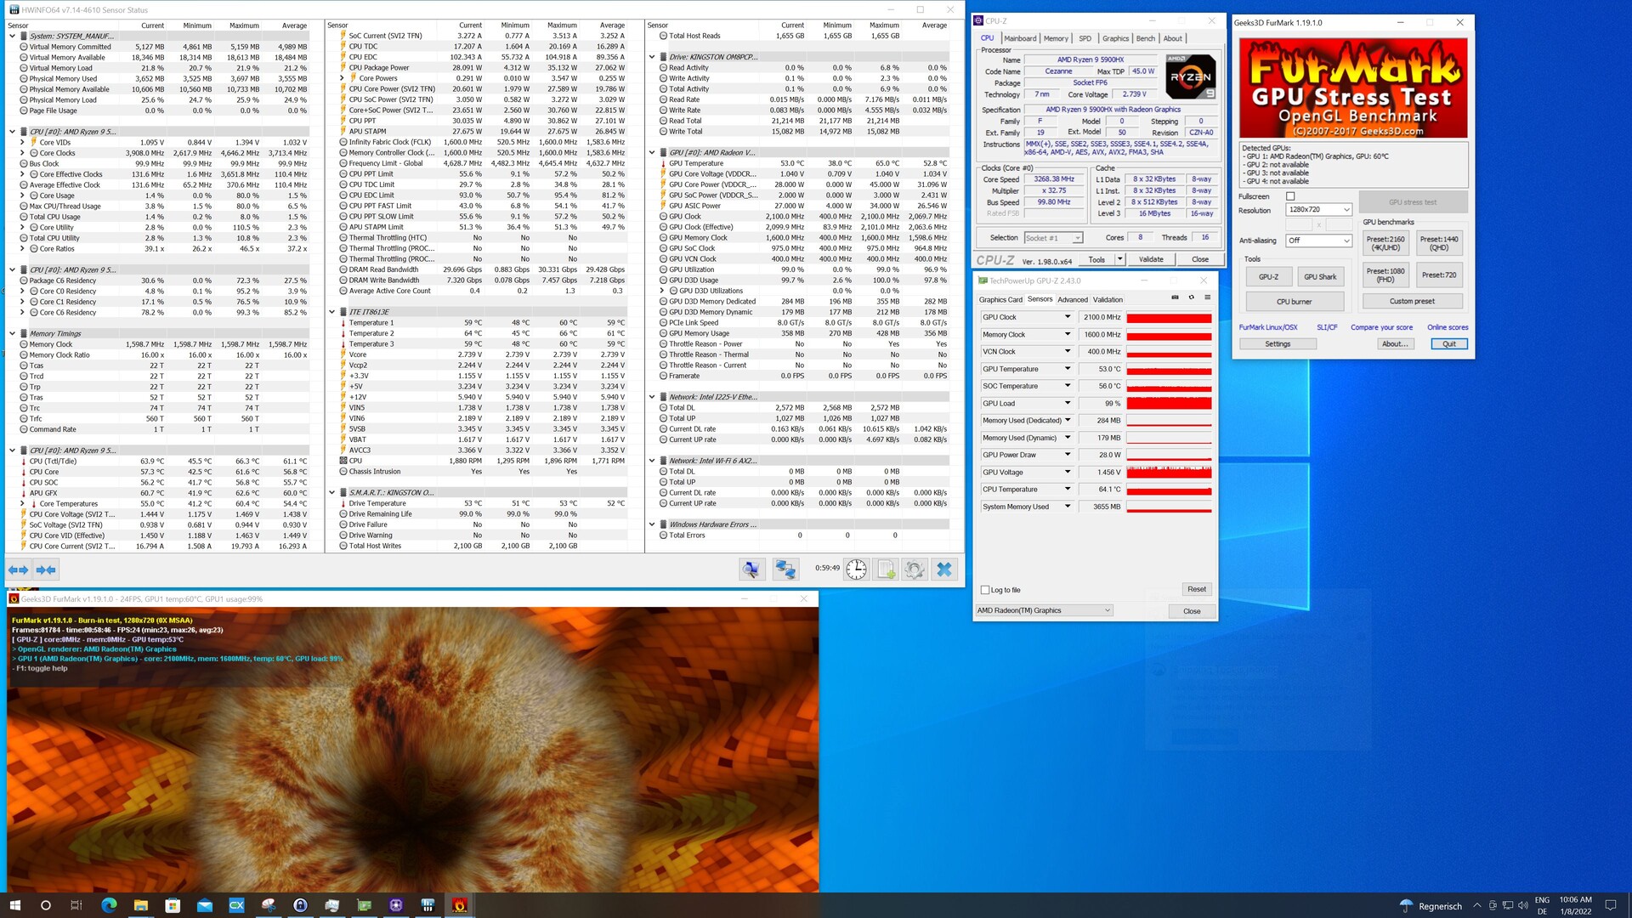
Task: Click HWiNFO clock reset timer icon
Action: click(x=856, y=569)
